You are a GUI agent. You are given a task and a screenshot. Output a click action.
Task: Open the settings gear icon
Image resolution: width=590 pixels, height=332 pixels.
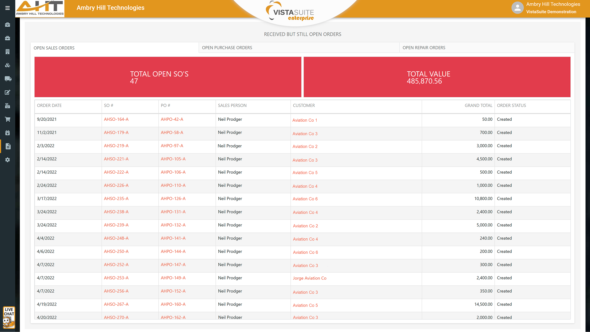[7, 160]
